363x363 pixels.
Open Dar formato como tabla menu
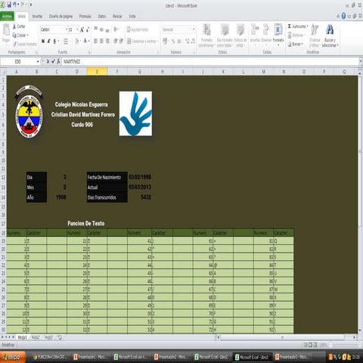pos(225,36)
